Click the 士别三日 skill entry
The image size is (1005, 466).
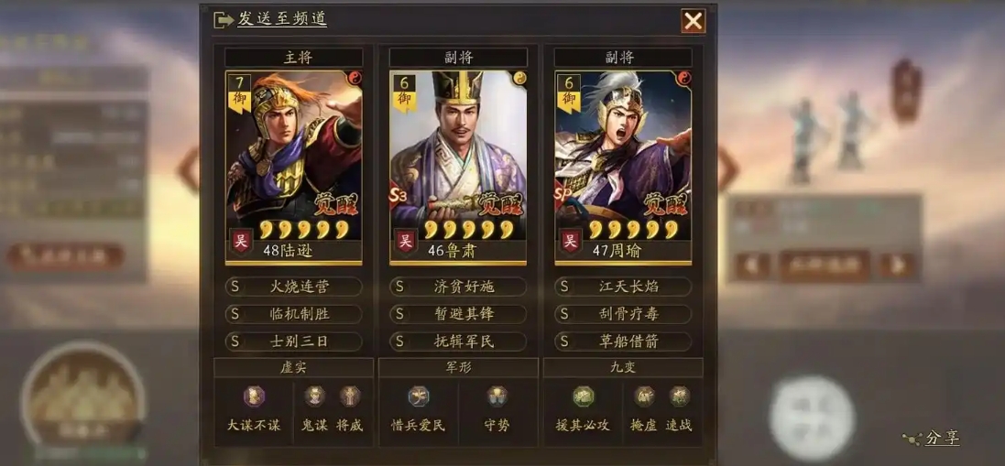click(x=293, y=341)
